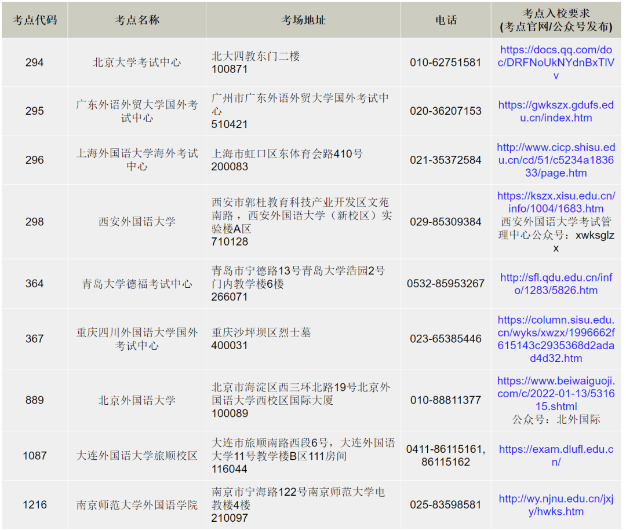The height and width of the screenshot is (531, 626).
Task: Select phone number 010-88811377
Action: tap(446, 400)
